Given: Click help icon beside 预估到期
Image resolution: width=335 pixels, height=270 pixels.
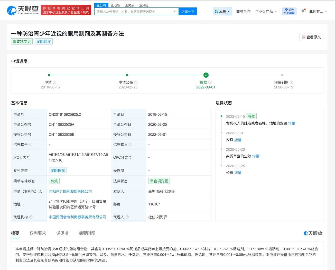Looking at the screenshot, I should click(291, 82).
